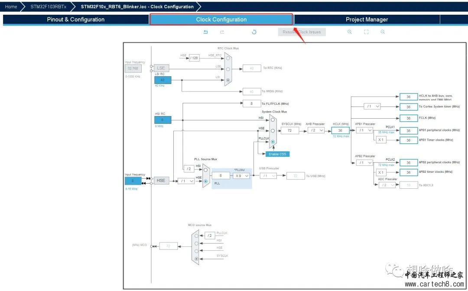Screen dimensions: 468x291
Task: Zoom in the clock diagram
Action: (350, 32)
